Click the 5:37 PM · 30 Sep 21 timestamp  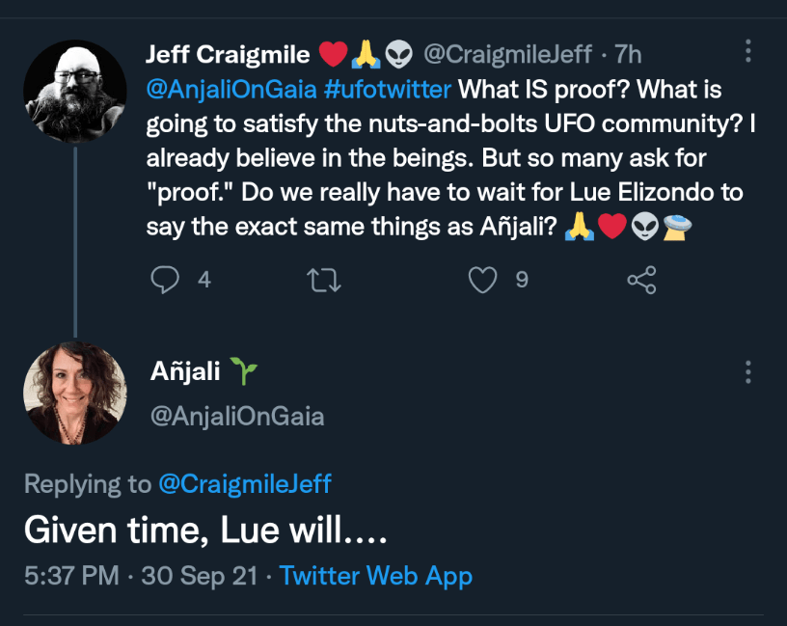(141, 576)
